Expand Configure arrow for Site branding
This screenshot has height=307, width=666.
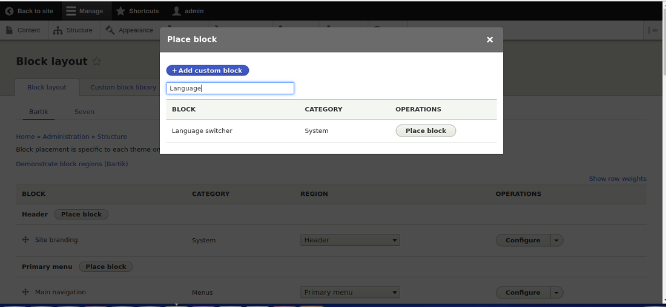pyautogui.click(x=556, y=240)
